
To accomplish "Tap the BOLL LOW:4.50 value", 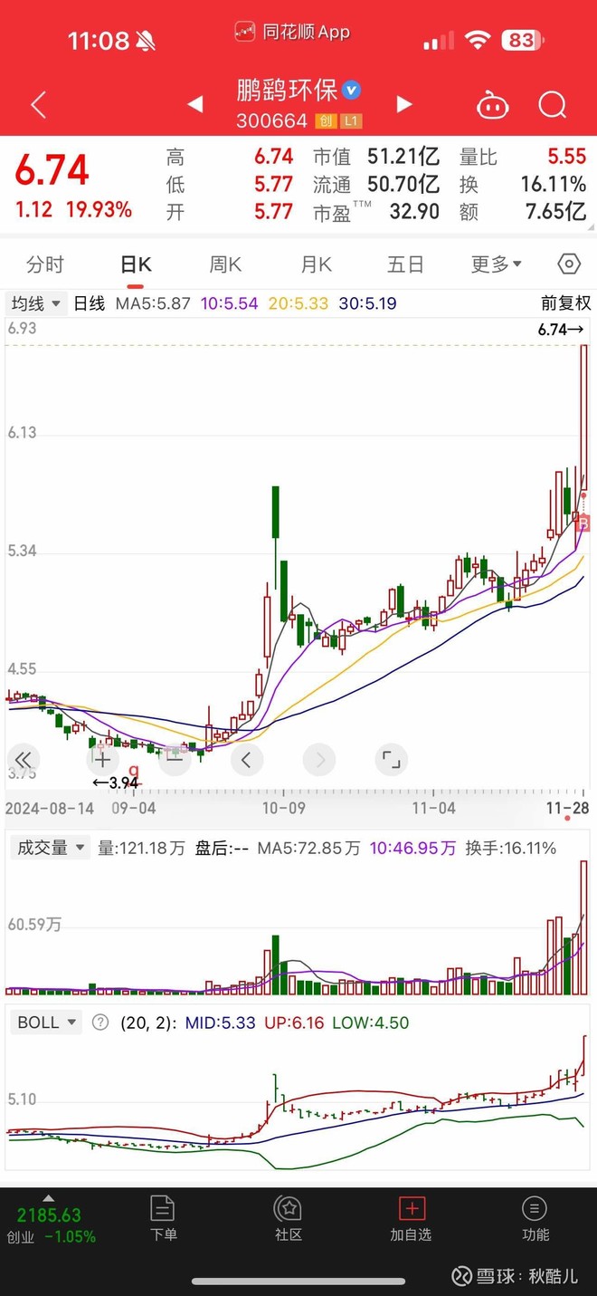I will 371,1022.
